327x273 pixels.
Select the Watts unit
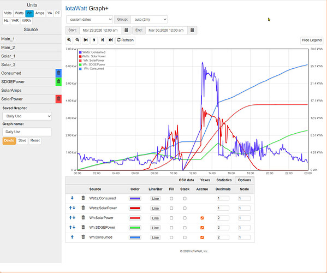point(19,13)
